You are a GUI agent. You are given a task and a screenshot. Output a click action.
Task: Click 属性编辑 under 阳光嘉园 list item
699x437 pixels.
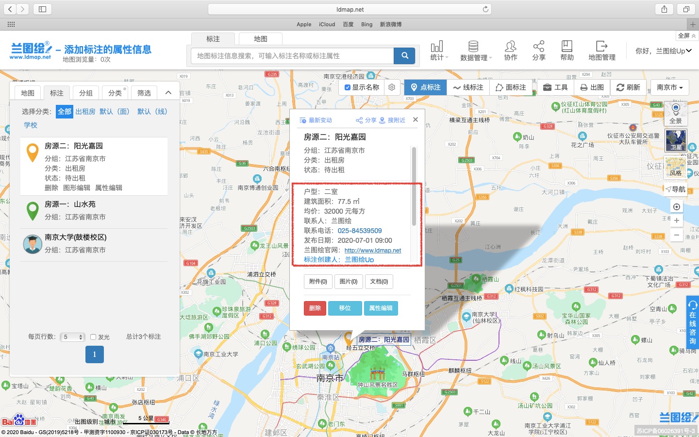109,188
